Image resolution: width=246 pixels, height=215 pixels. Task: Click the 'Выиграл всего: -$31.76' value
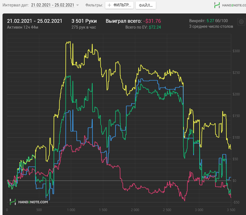pos(133,21)
